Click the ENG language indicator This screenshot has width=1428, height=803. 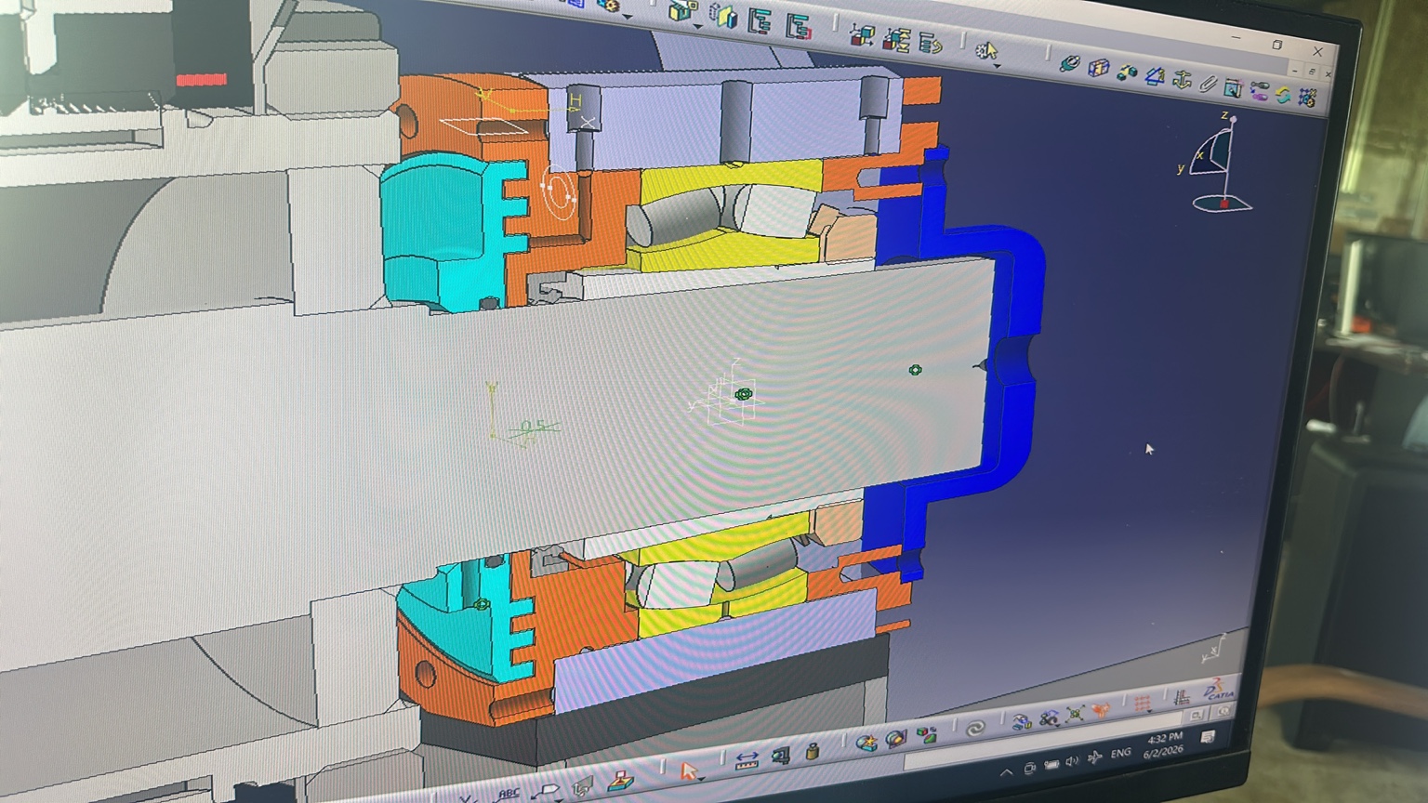coord(1121,754)
